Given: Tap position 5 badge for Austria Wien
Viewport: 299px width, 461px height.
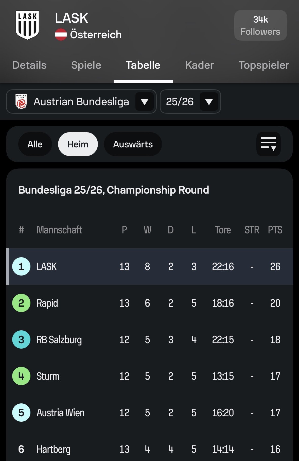Looking at the screenshot, I should (x=21, y=413).
